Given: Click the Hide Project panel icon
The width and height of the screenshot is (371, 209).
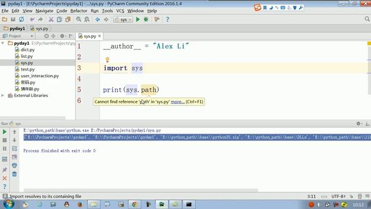Looking at the screenshot, I should (71, 36).
